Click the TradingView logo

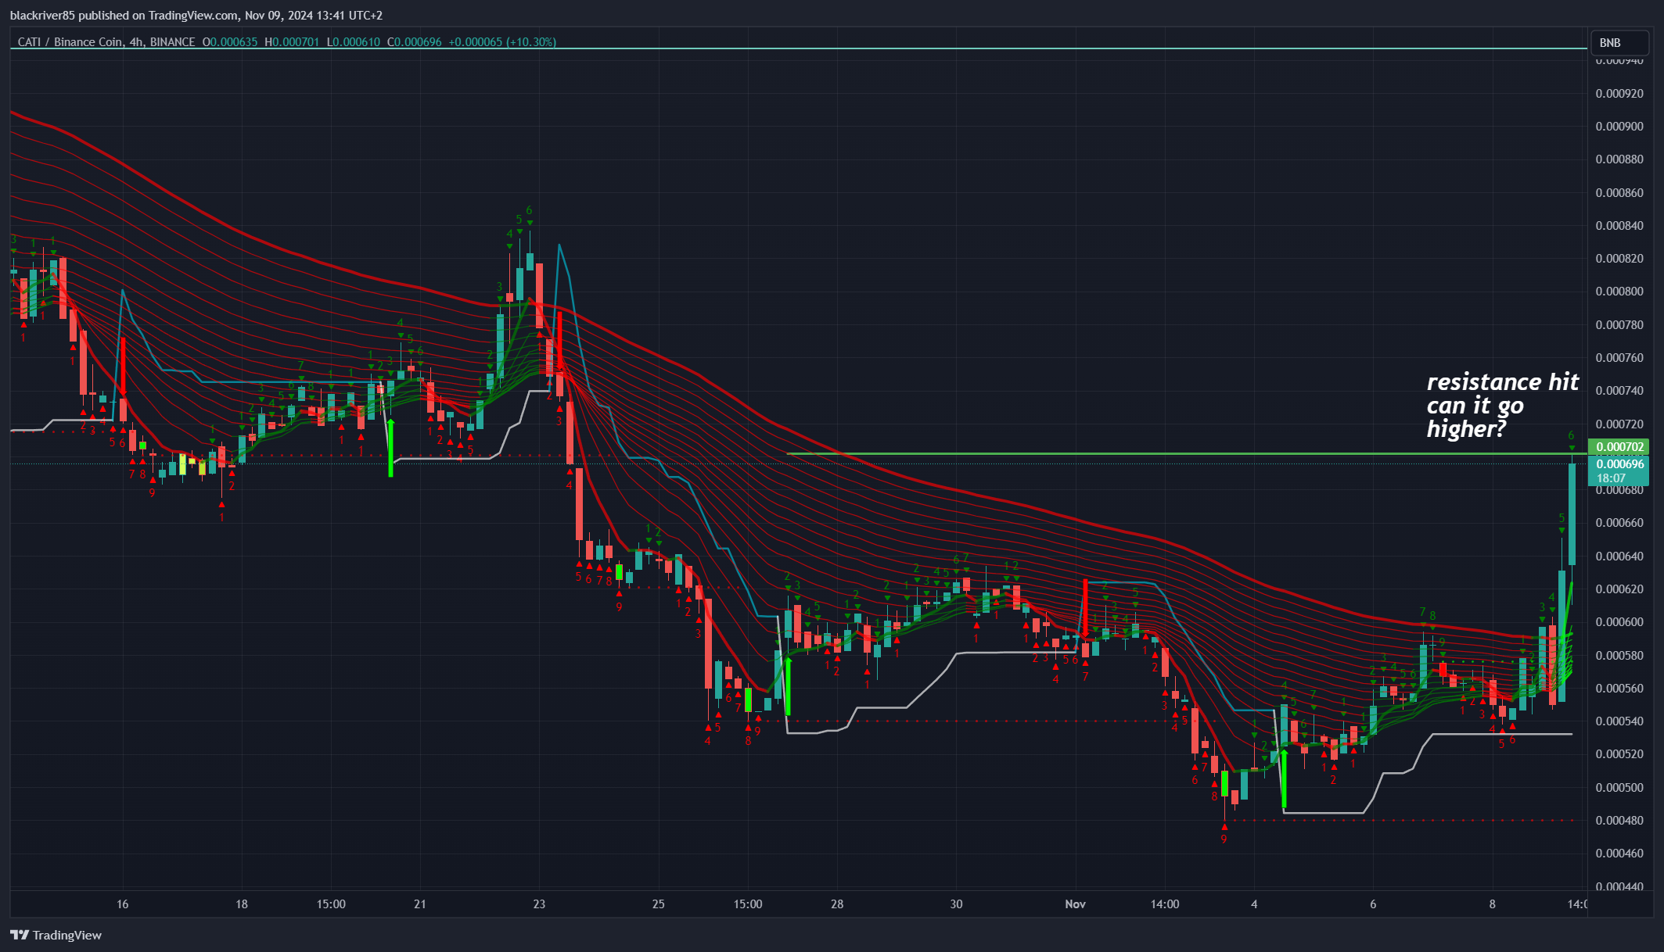click(56, 935)
